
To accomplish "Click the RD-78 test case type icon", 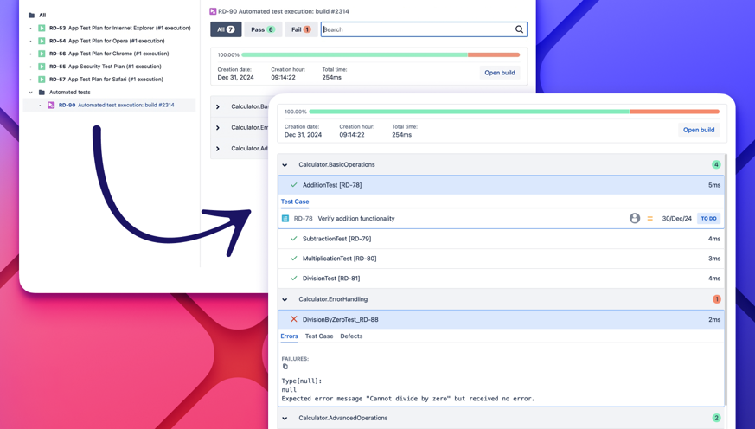I will point(285,219).
